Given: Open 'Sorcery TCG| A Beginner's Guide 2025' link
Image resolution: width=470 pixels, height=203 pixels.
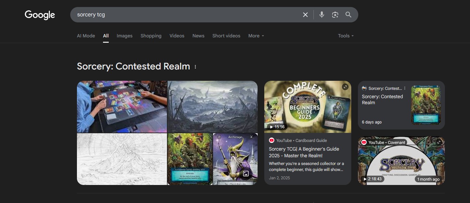Looking at the screenshot, I should pyautogui.click(x=304, y=152).
